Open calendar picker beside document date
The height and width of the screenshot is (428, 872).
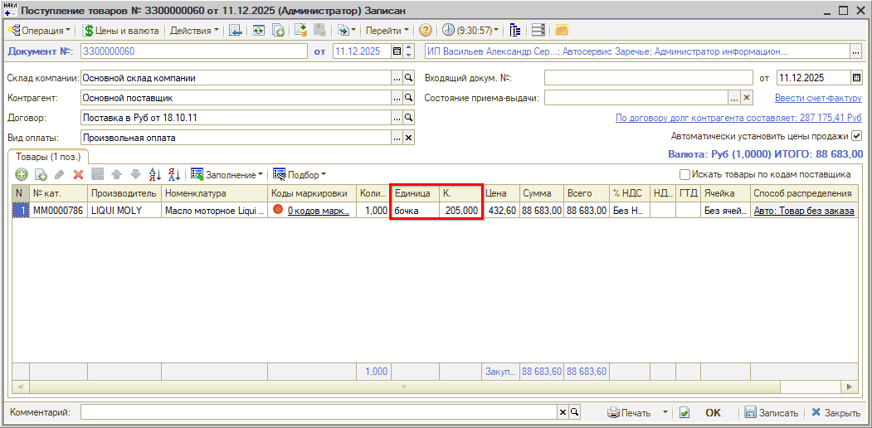pyautogui.click(x=397, y=51)
